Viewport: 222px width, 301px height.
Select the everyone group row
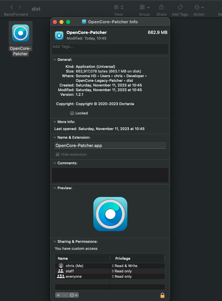point(110,276)
